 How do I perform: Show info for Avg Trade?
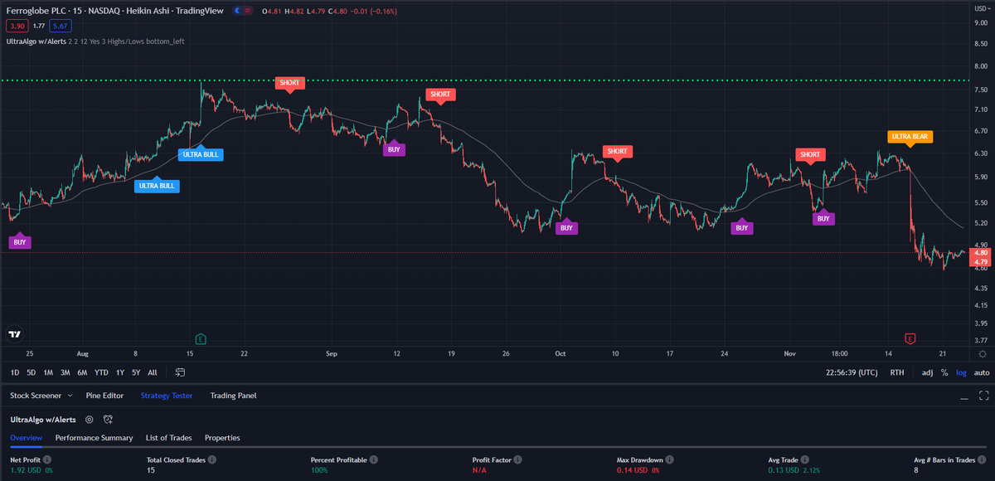click(806, 459)
